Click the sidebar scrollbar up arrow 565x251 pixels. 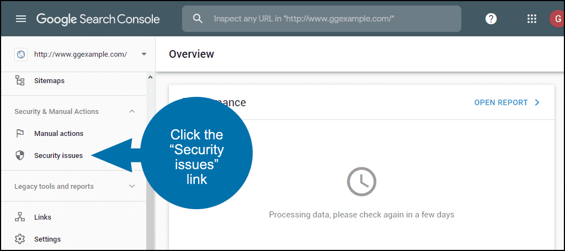150,77
